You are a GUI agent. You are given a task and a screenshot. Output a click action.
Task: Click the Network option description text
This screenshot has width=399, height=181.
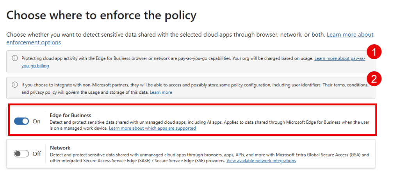point(195,155)
